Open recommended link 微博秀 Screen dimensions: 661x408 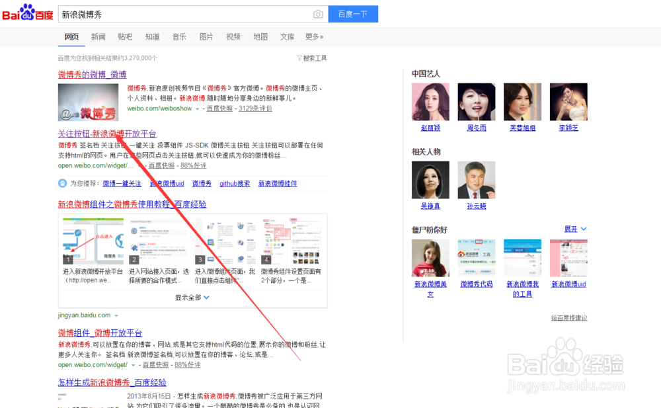click(202, 184)
